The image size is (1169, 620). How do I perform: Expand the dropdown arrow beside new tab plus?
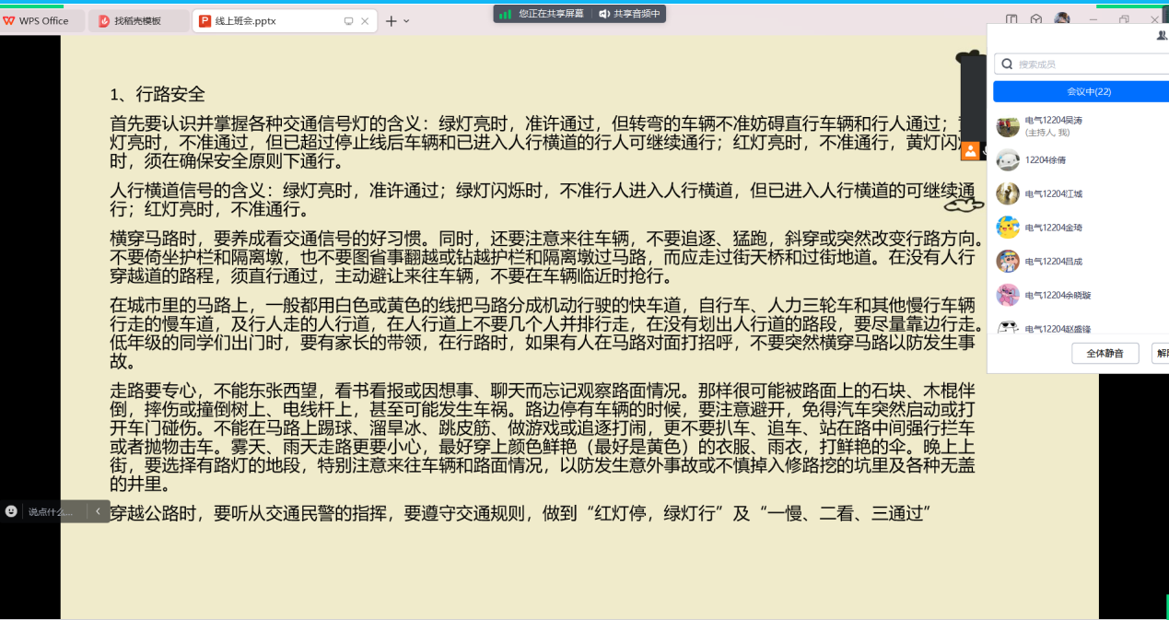click(406, 20)
